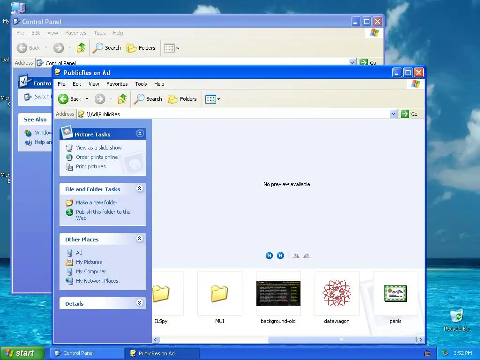Click Previous Image filmstrip button
This screenshot has height=360, width=480.
pos(269,255)
